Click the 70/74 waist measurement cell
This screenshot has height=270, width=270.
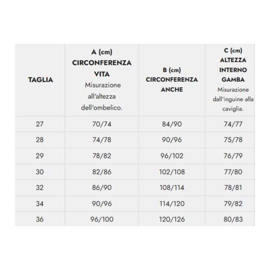coord(102,124)
